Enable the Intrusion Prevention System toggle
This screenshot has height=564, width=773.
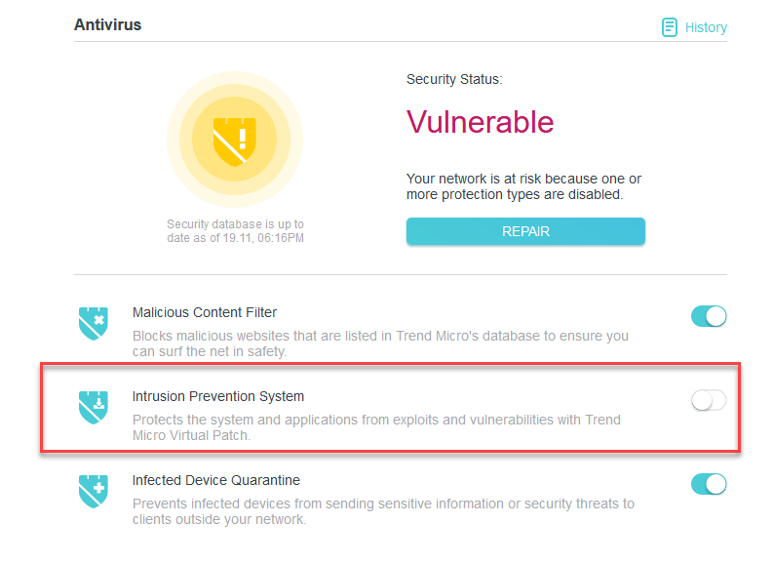[x=709, y=400]
